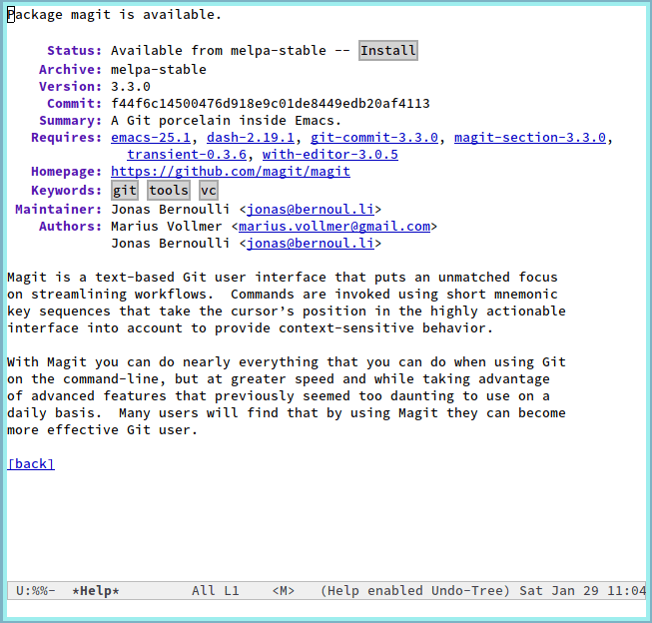This screenshot has width=652, height=623.
Task: Open the transient-0.3.6 dependency link
Action: (x=187, y=155)
